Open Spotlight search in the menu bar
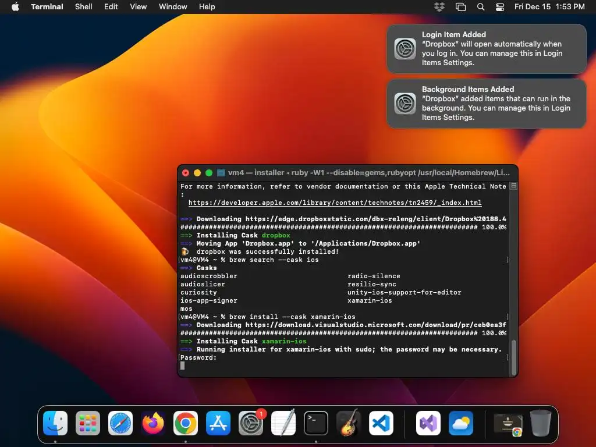The height and width of the screenshot is (447, 596). [481, 6]
